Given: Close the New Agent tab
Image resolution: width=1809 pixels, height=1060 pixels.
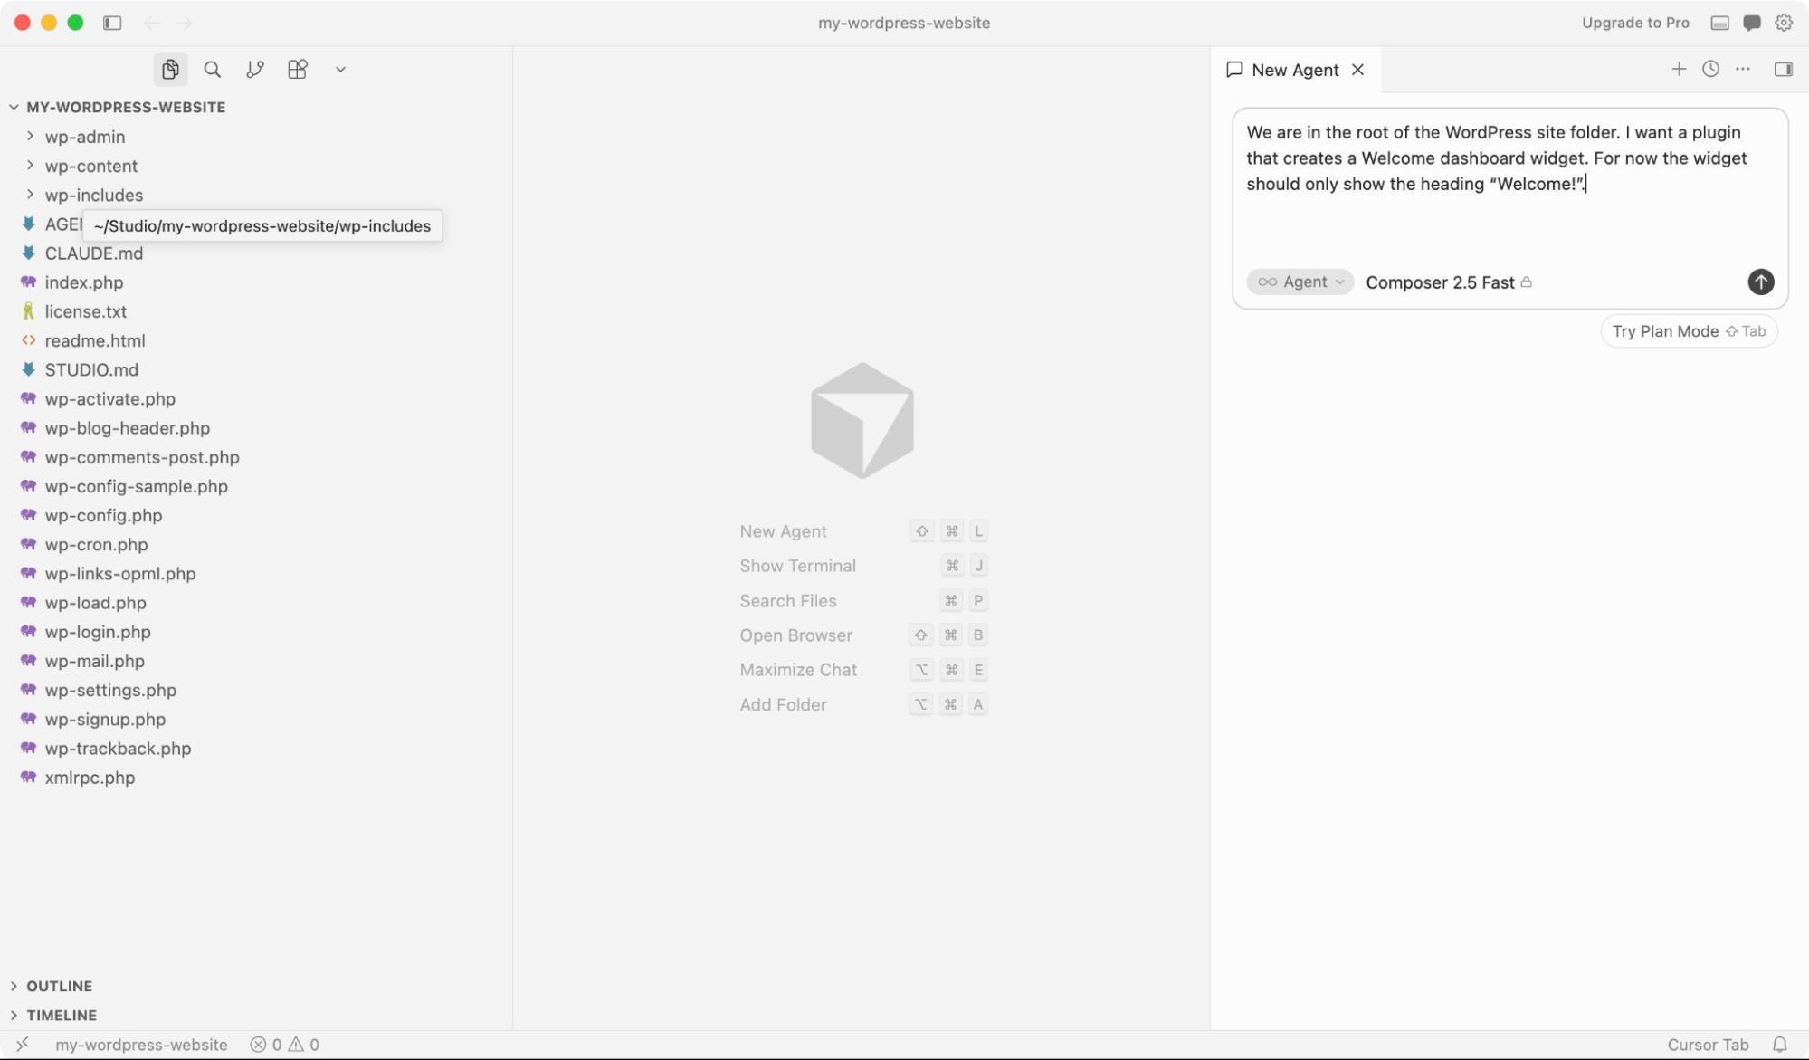Looking at the screenshot, I should click(1357, 70).
